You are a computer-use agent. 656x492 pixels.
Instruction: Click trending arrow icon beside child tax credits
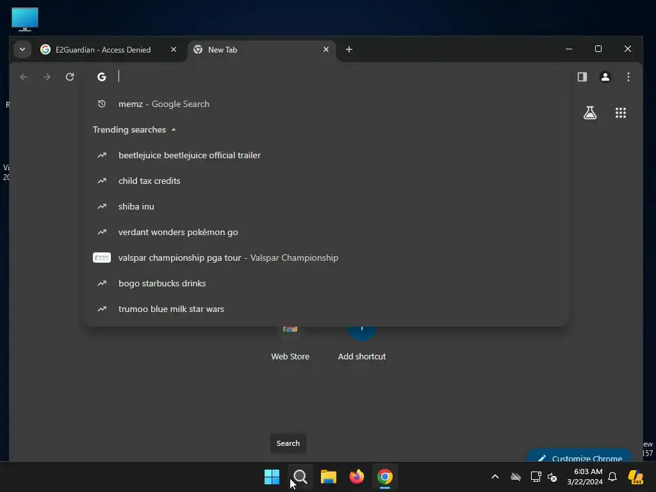[x=102, y=181]
